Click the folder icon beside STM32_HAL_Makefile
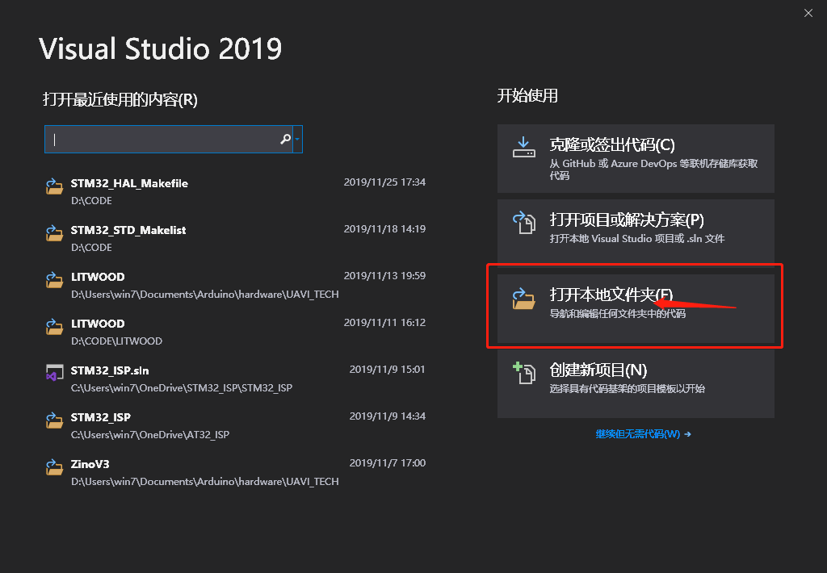 (x=54, y=186)
